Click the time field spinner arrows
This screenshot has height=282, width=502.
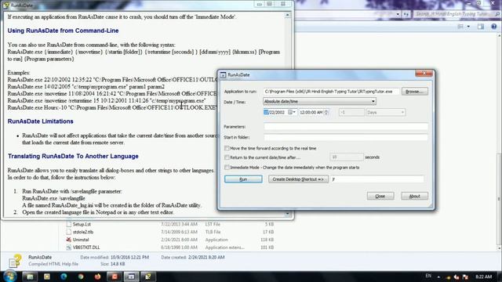tap(326, 112)
